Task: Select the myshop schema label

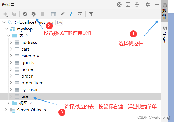Action: click(25, 29)
